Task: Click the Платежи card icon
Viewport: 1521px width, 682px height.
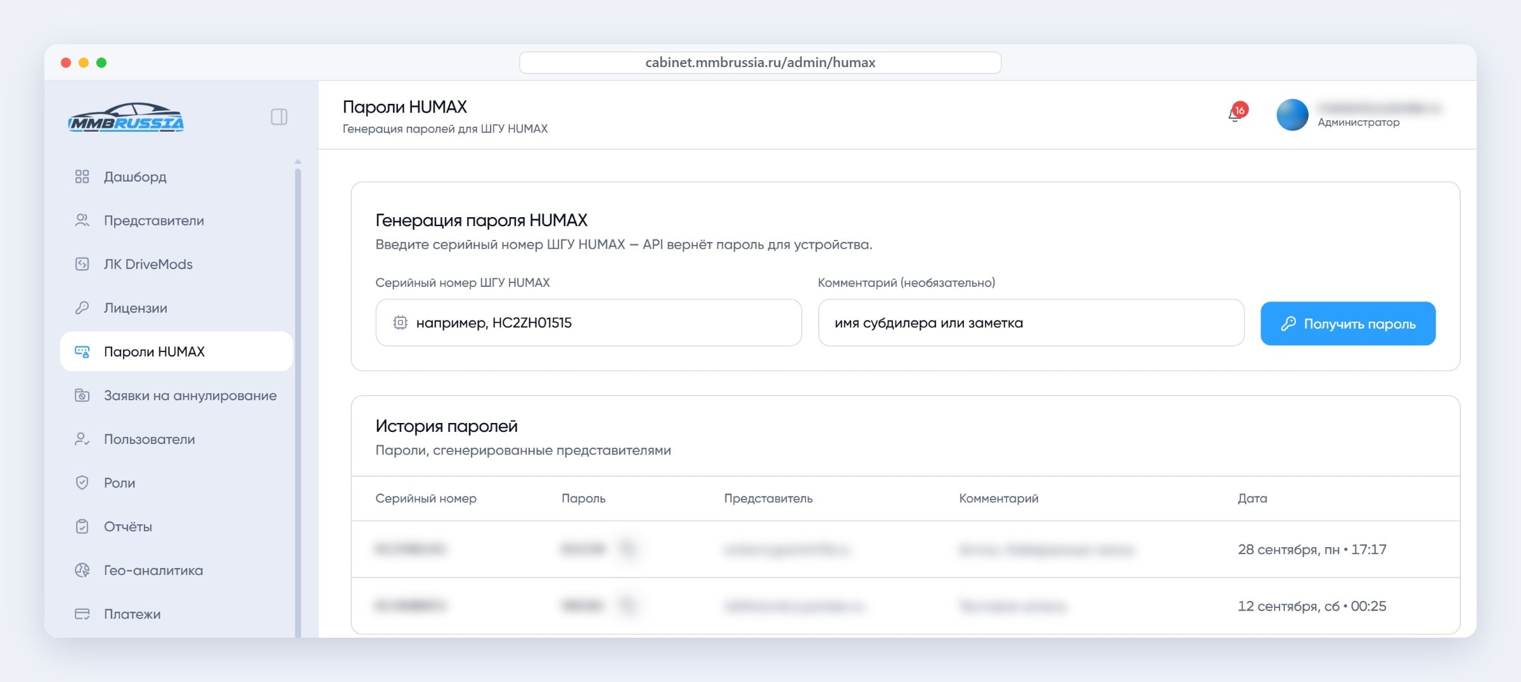Action: (x=82, y=614)
